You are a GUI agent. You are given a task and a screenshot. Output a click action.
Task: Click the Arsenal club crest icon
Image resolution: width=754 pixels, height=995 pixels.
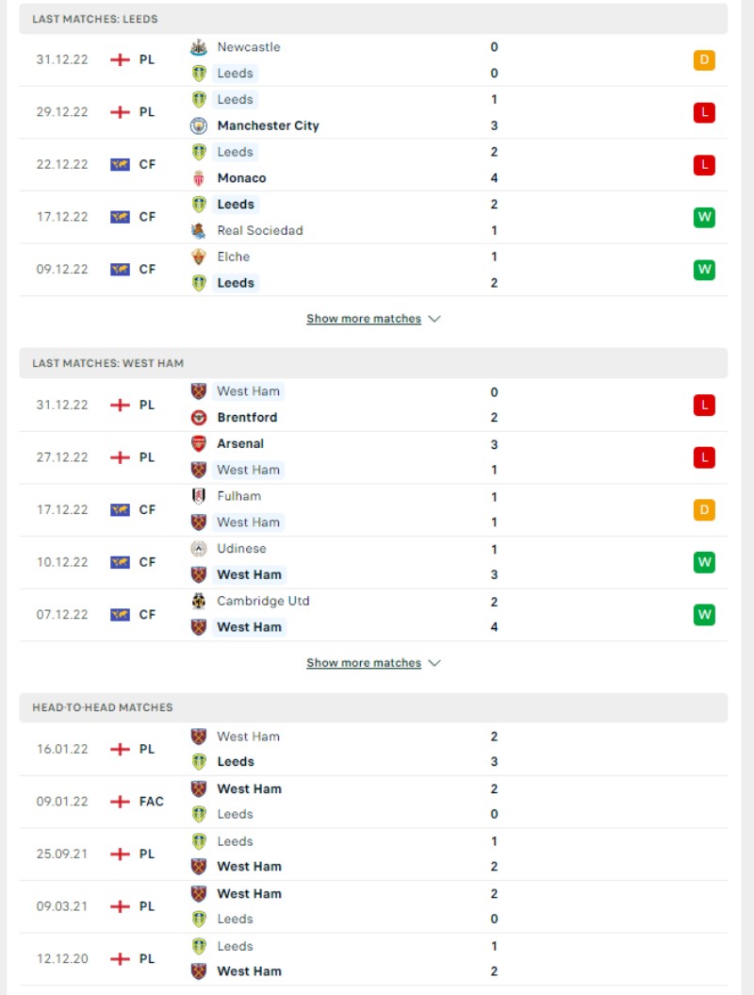[199, 443]
